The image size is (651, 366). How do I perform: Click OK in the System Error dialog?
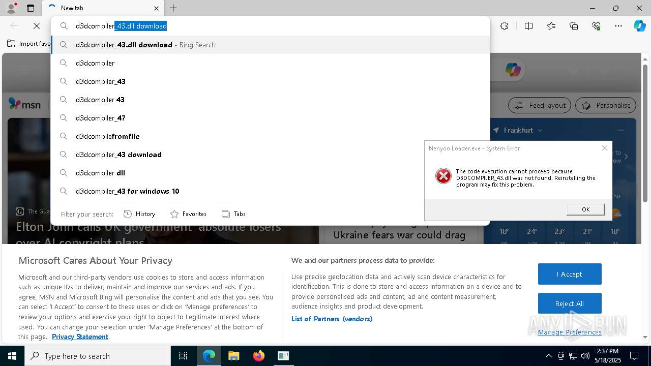click(x=585, y=209)
